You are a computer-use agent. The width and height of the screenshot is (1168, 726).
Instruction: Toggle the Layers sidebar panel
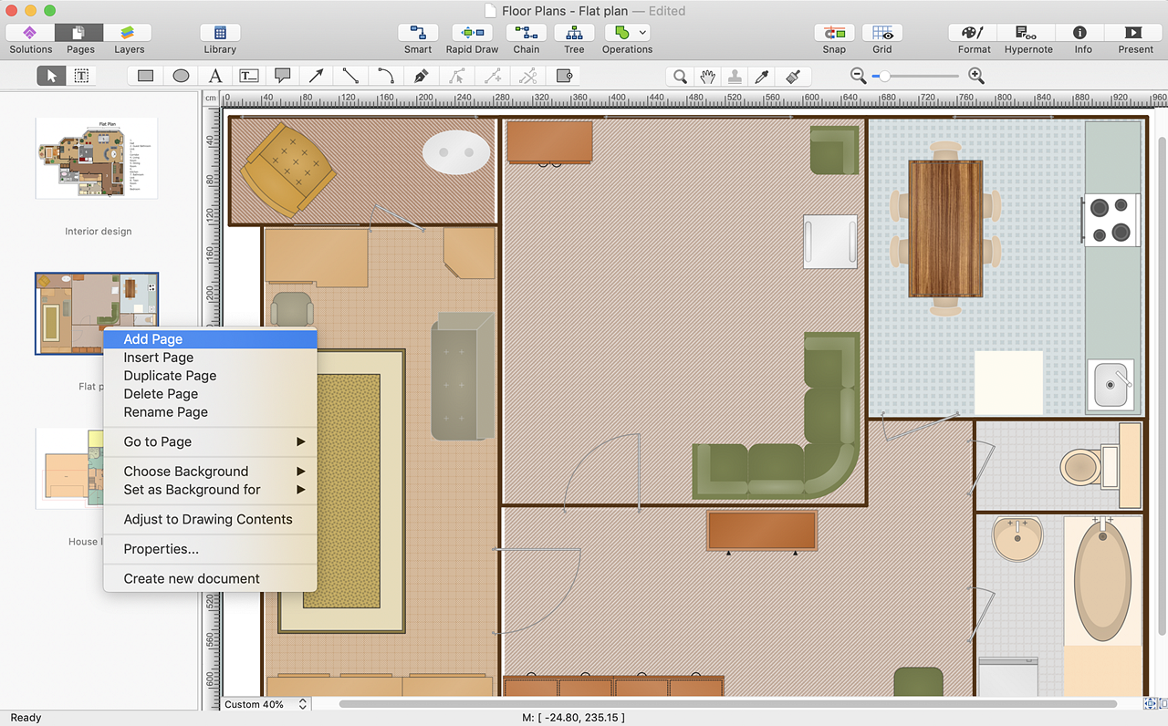click(129, 34)
